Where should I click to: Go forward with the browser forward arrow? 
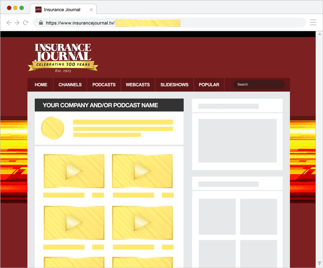click(x=17, y=22)
